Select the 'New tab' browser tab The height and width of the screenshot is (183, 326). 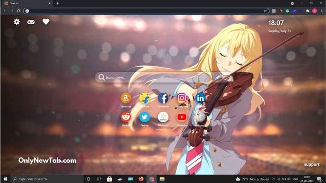click(x=27, y=3)
